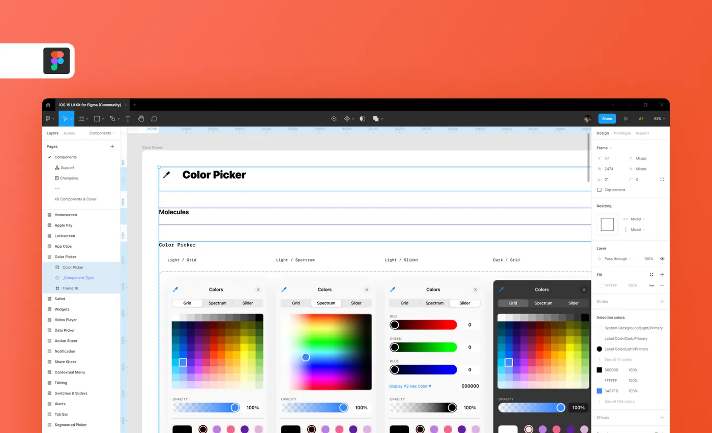Image resolution: width=712 pixels, height=433 pixels.
Task: Select the Pen tool
Action: point(112,119)
